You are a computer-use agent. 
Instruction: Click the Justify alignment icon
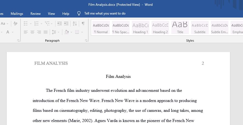pyautogui.click(x=46, y=32)
